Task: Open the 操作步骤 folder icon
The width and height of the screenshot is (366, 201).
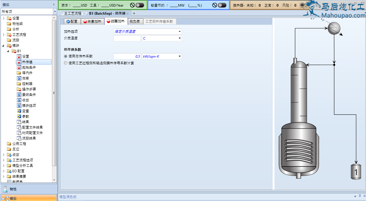Action: click(19, 89)
